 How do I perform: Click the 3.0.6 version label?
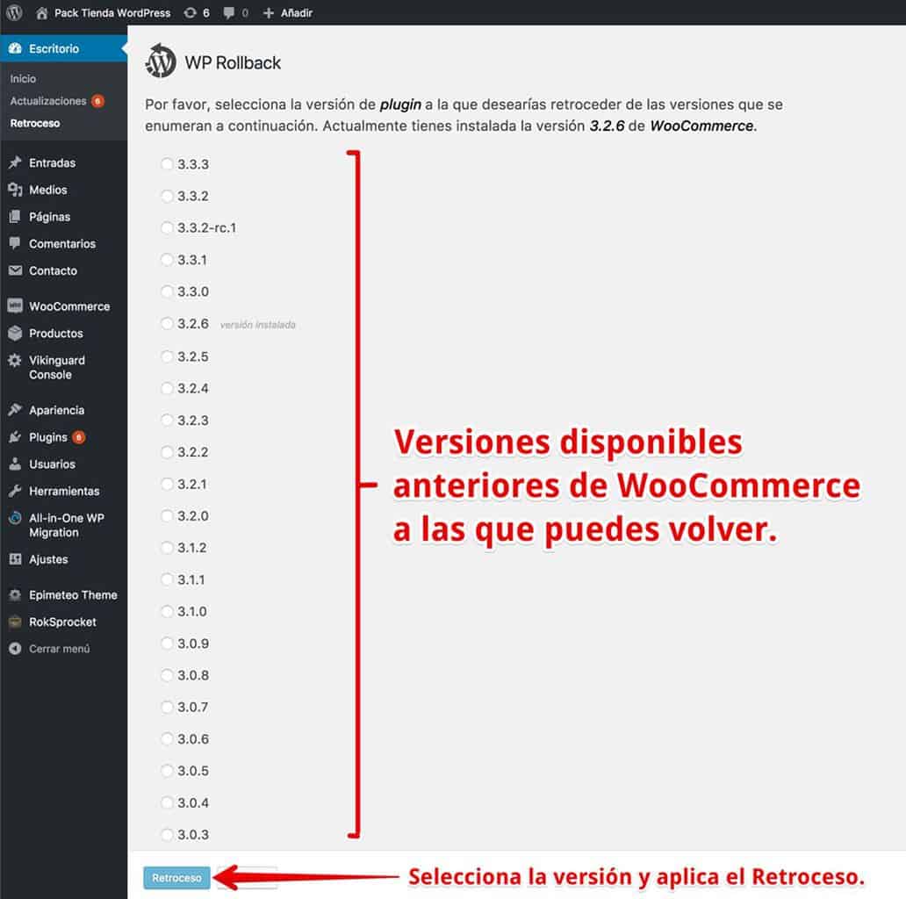pos(193,739)
